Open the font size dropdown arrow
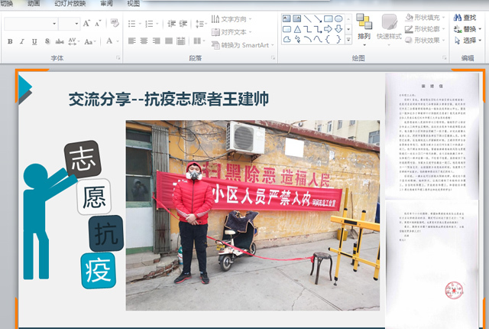This screenshot has height=329, width=489. 76,24
